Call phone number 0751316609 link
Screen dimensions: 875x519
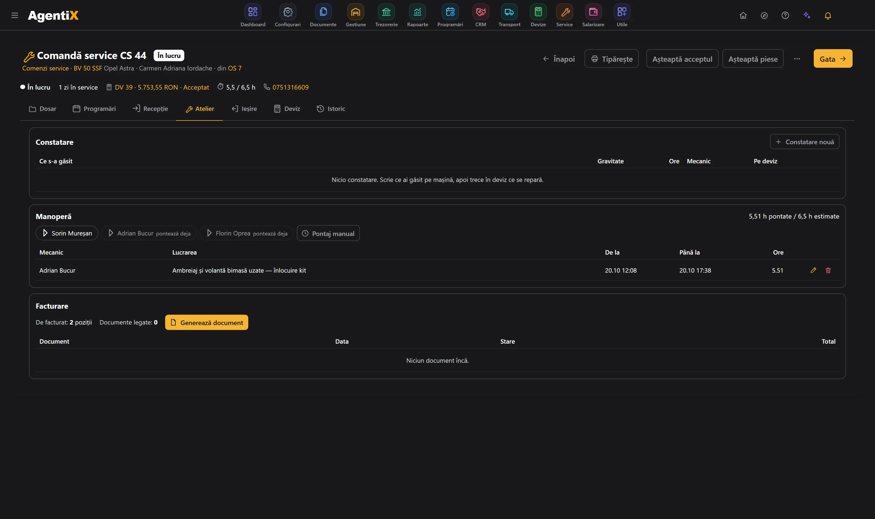pyautogui.click(x=290, y=87)
